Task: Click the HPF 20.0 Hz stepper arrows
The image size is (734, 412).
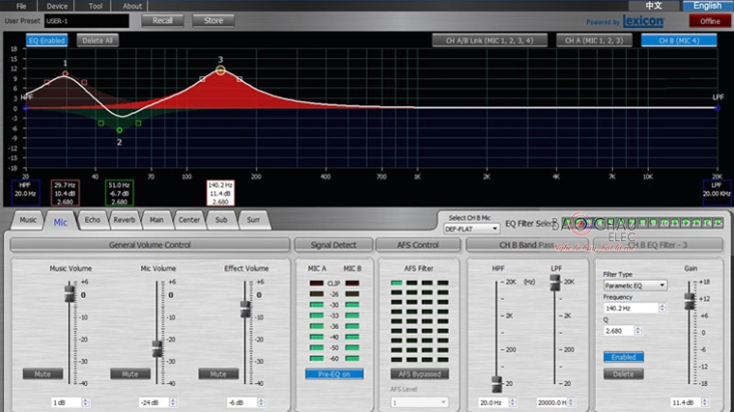Action: 512,402
